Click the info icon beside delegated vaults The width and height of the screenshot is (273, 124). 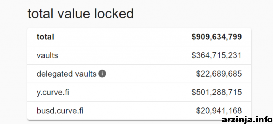tap(102, 74)
